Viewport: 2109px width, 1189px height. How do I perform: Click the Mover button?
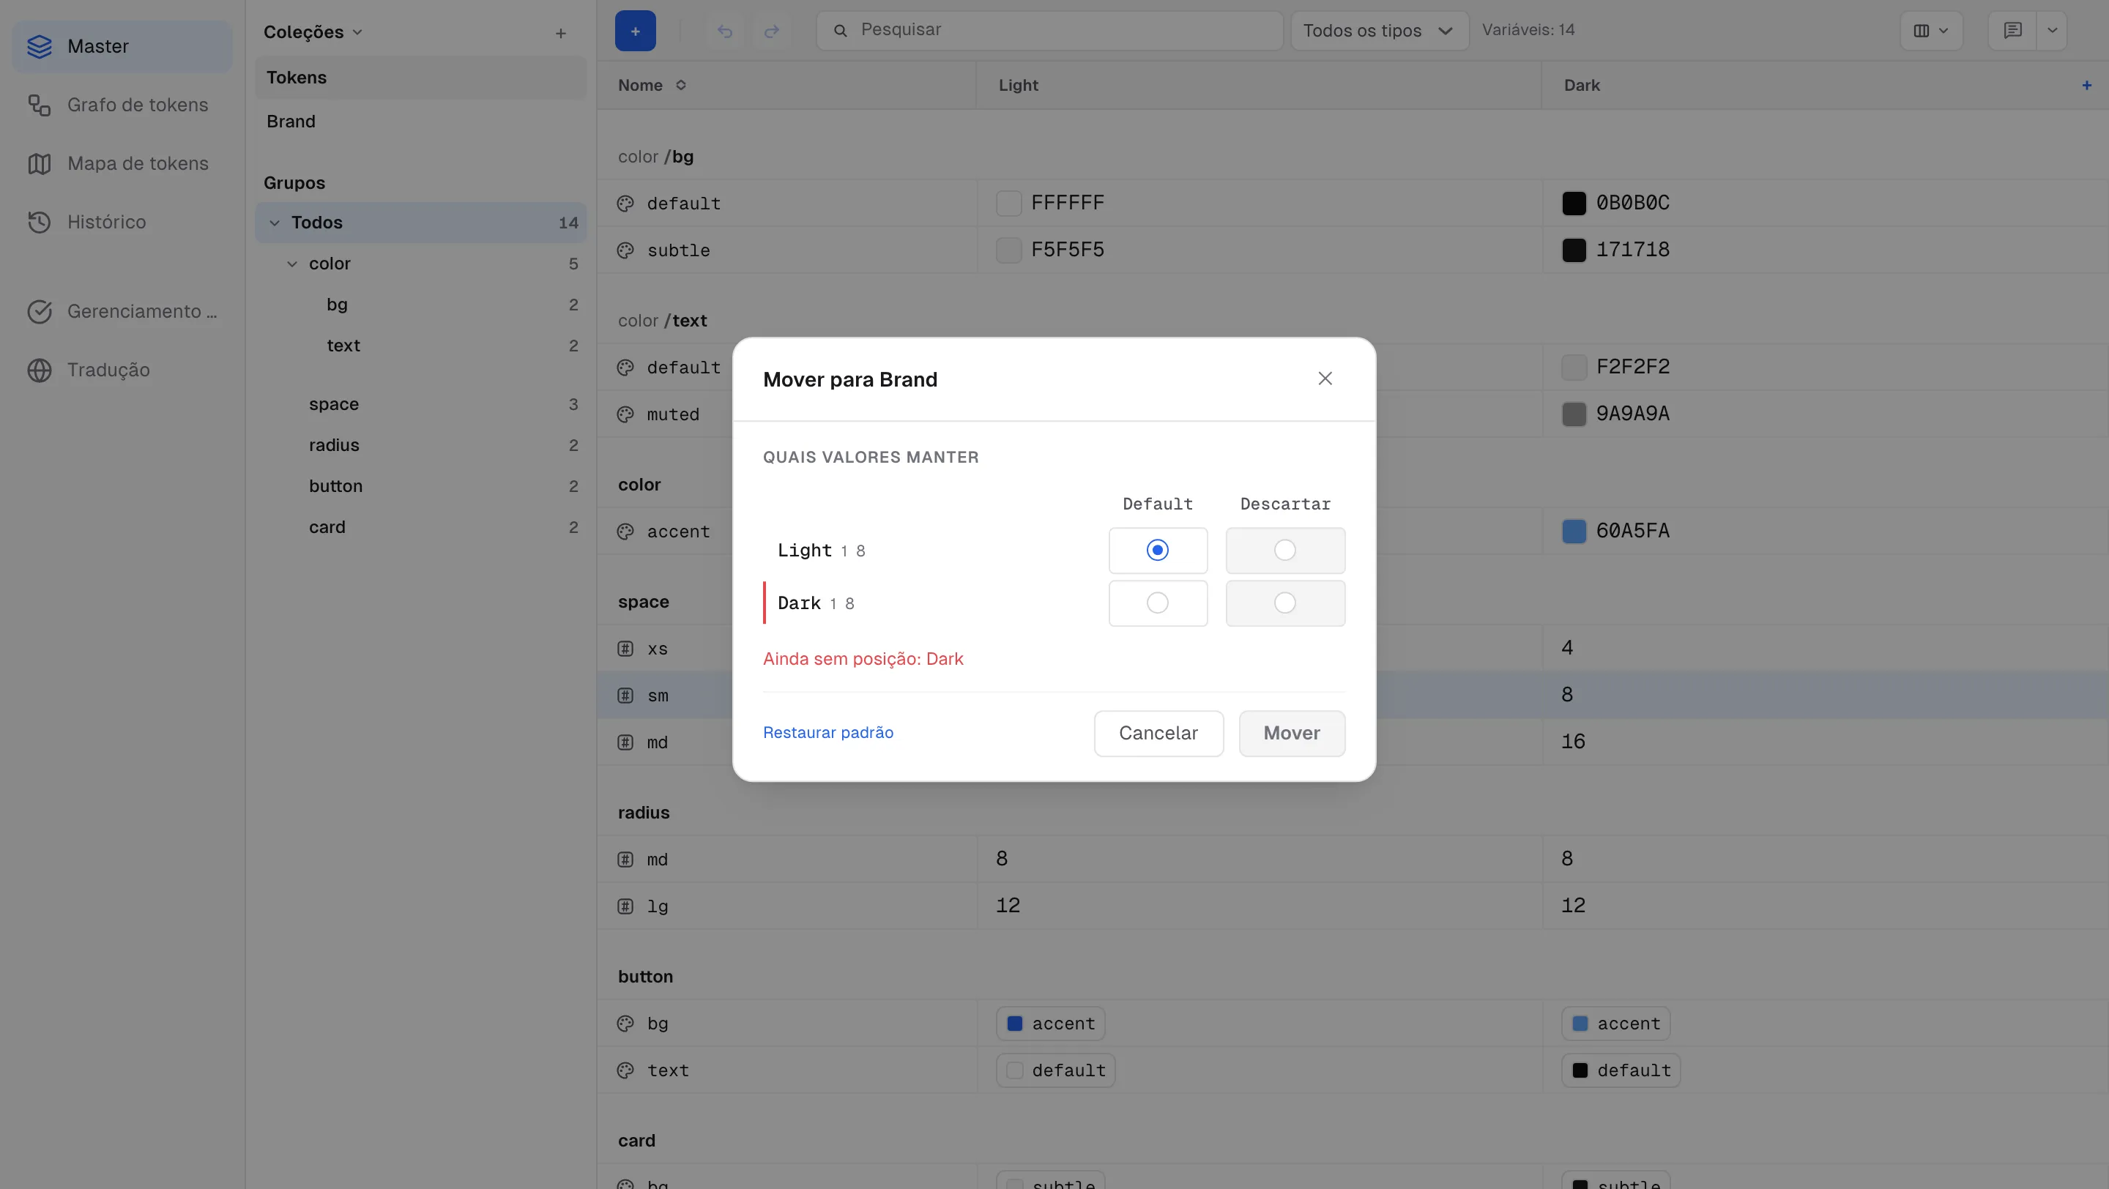(x=1291, y=733)
